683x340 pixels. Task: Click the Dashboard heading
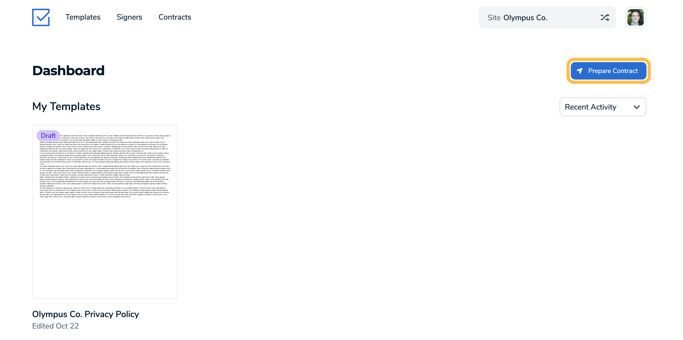68,71
